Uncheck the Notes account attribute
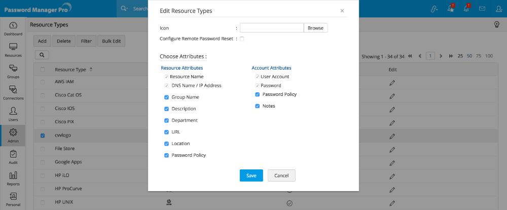507x210 pixels. [x=258, y=106]
